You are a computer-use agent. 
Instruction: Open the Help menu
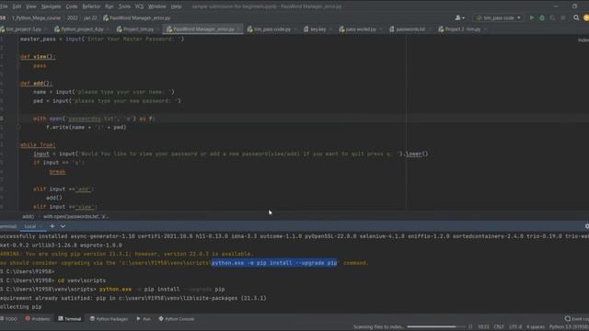tap(176, 6)
